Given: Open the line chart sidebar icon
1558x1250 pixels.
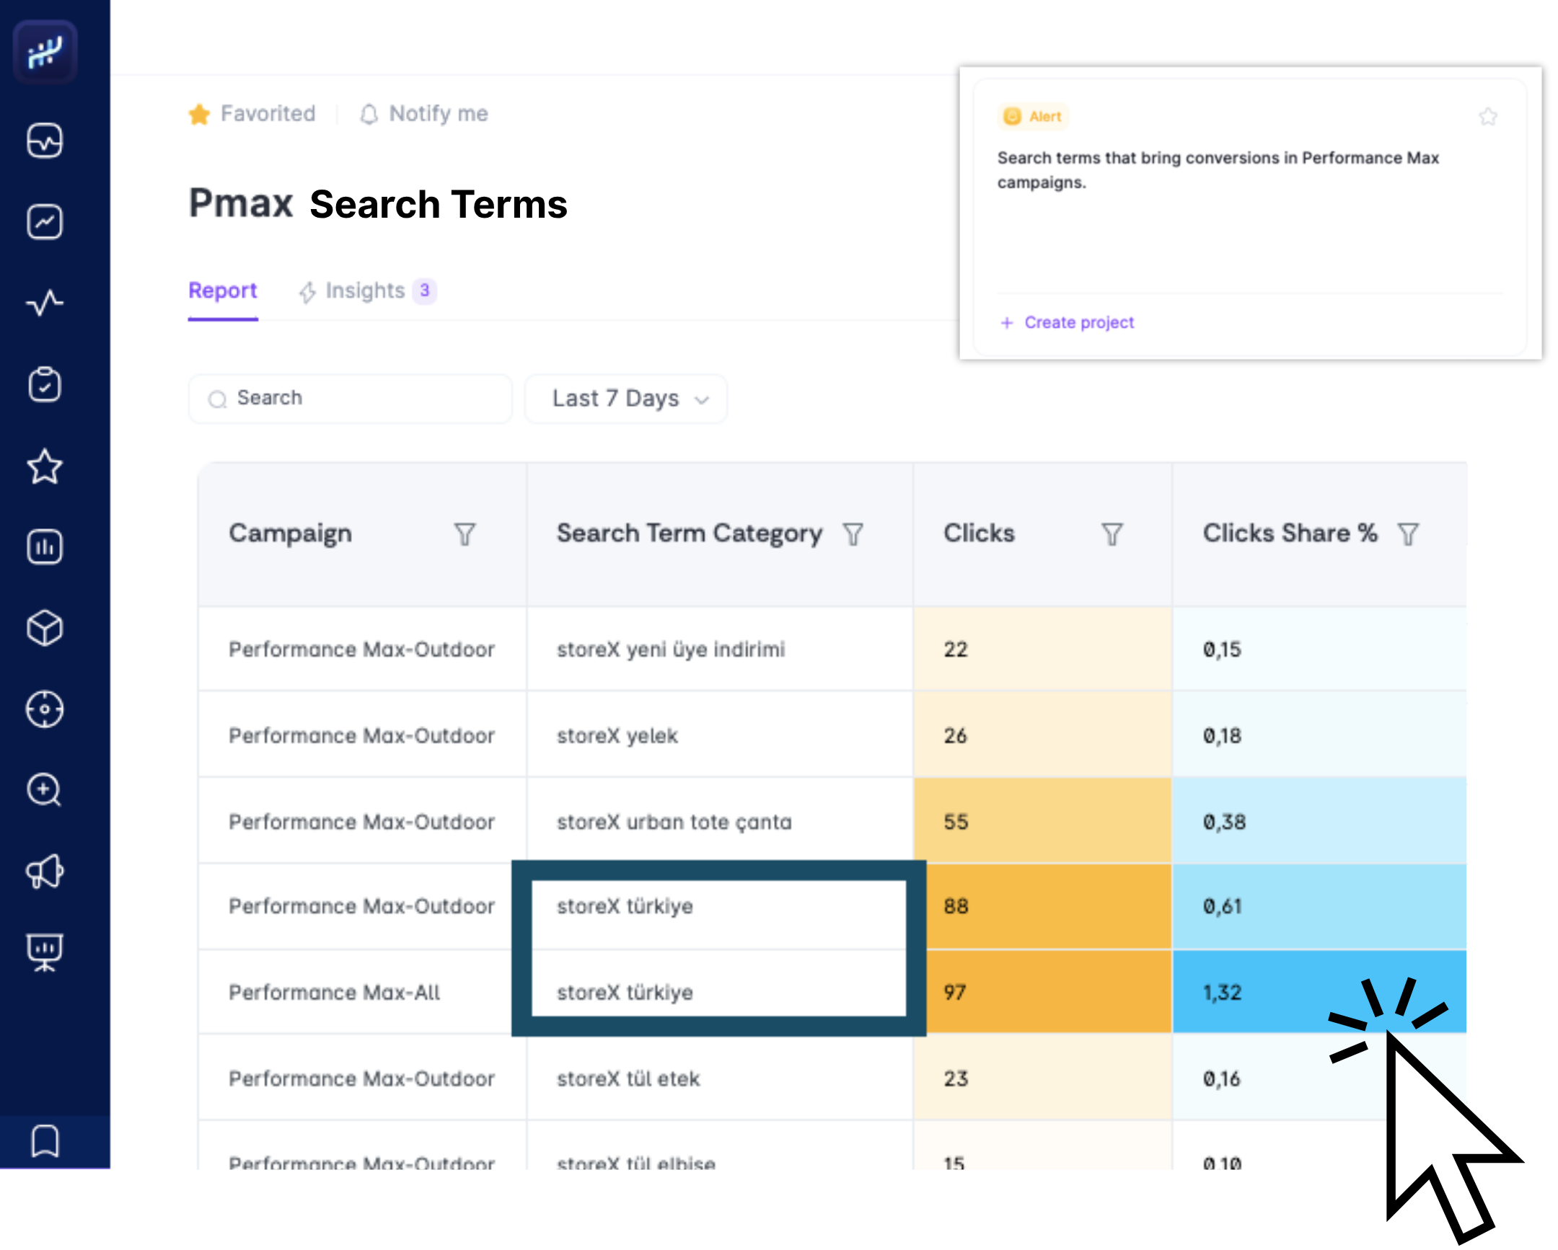Looking at the screenshot, I should coord(45,222).
